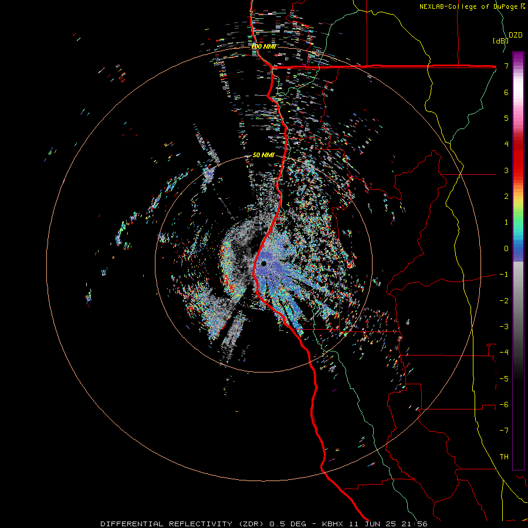
Task: Click the black radar site dot at center
Action: point(263,263)
